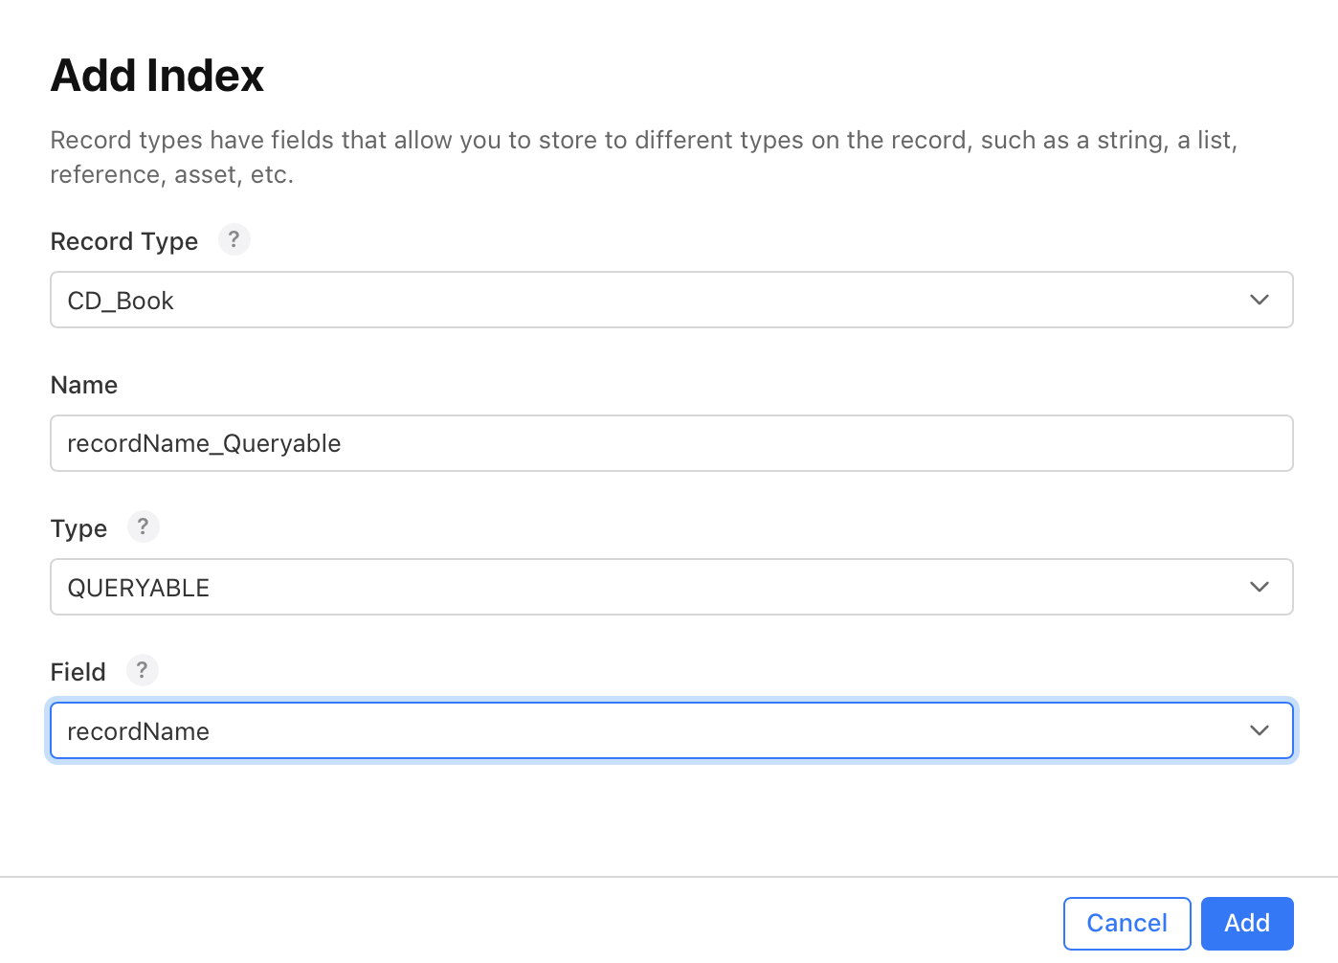Open the question mark tooltip for Record Type

click(x=234, y=239)
